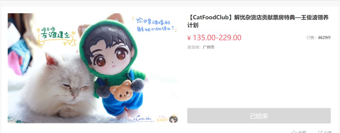Click the plush doll's face in the photo
The width and height of the screenshot is (340, 133).
pyautogui.click(x=110, y=56)
